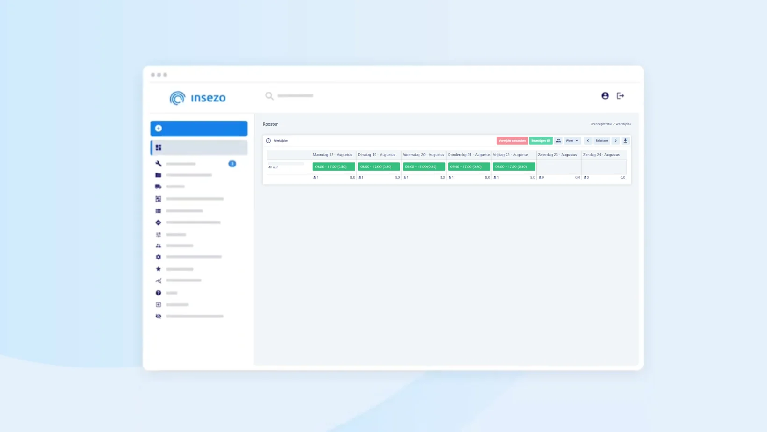Screen dimensions: 767x432
Task: Click the search magnifier icon
Action: [x=269, y=96]
